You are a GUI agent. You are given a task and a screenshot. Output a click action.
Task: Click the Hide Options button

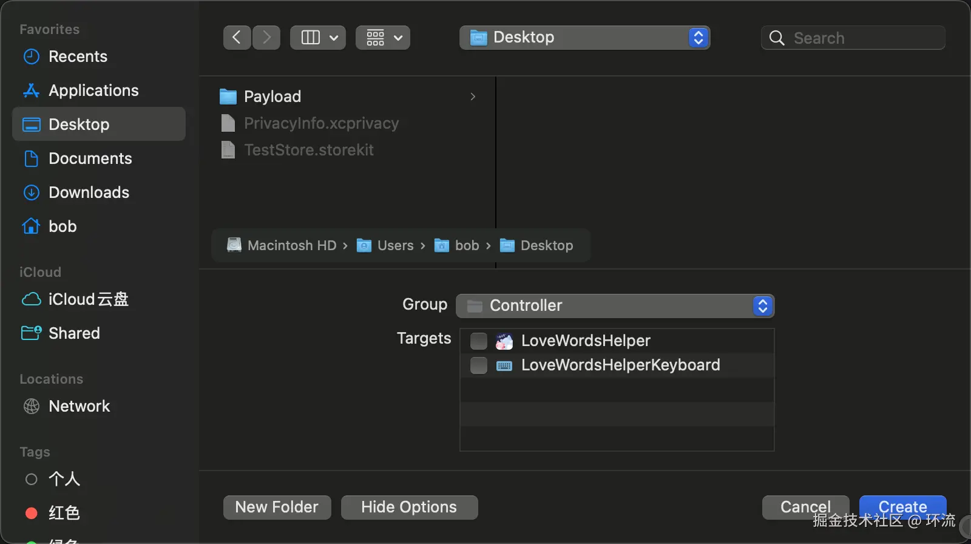pos(409,507)
